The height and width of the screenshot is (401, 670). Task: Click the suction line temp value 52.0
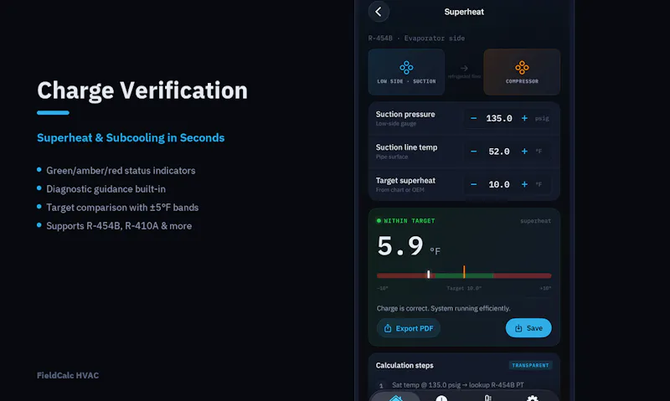499,152
